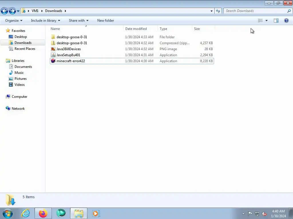Open the More view options dropdown arrow
Image resolution: width=293 pixels, height=219 pixels.
click(266, 21)
